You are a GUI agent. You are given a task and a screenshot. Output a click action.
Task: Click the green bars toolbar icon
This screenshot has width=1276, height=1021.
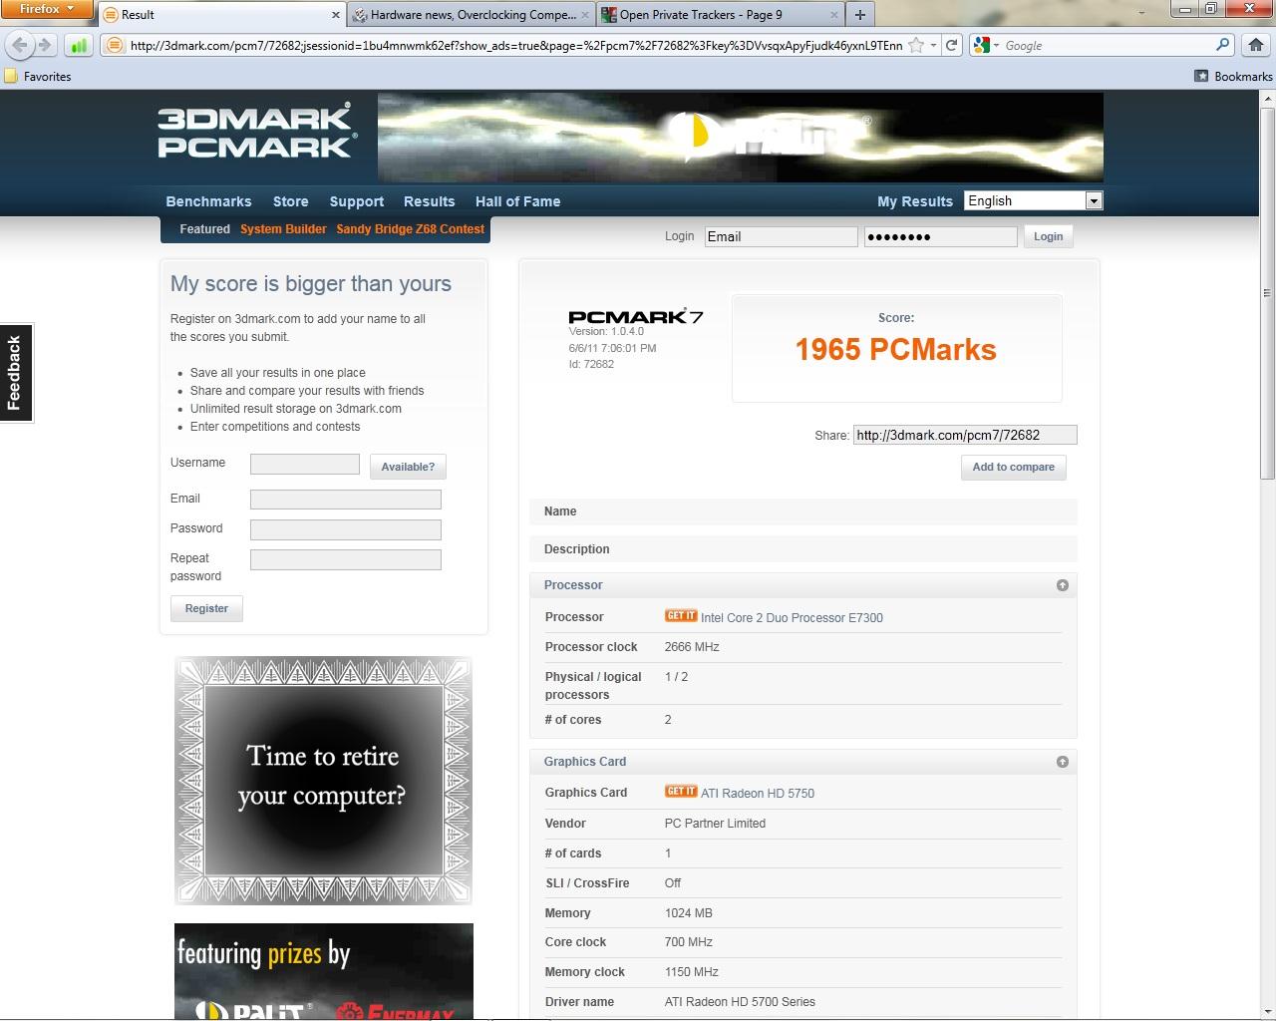pyautogui.click(x=79, y=45)
